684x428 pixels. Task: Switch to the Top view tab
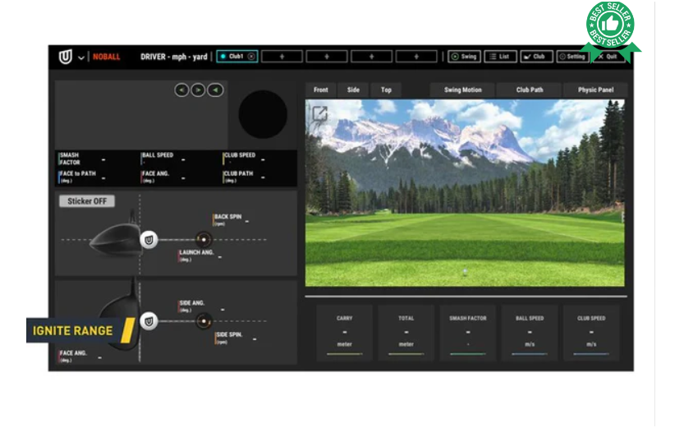(x=386, y=90)
